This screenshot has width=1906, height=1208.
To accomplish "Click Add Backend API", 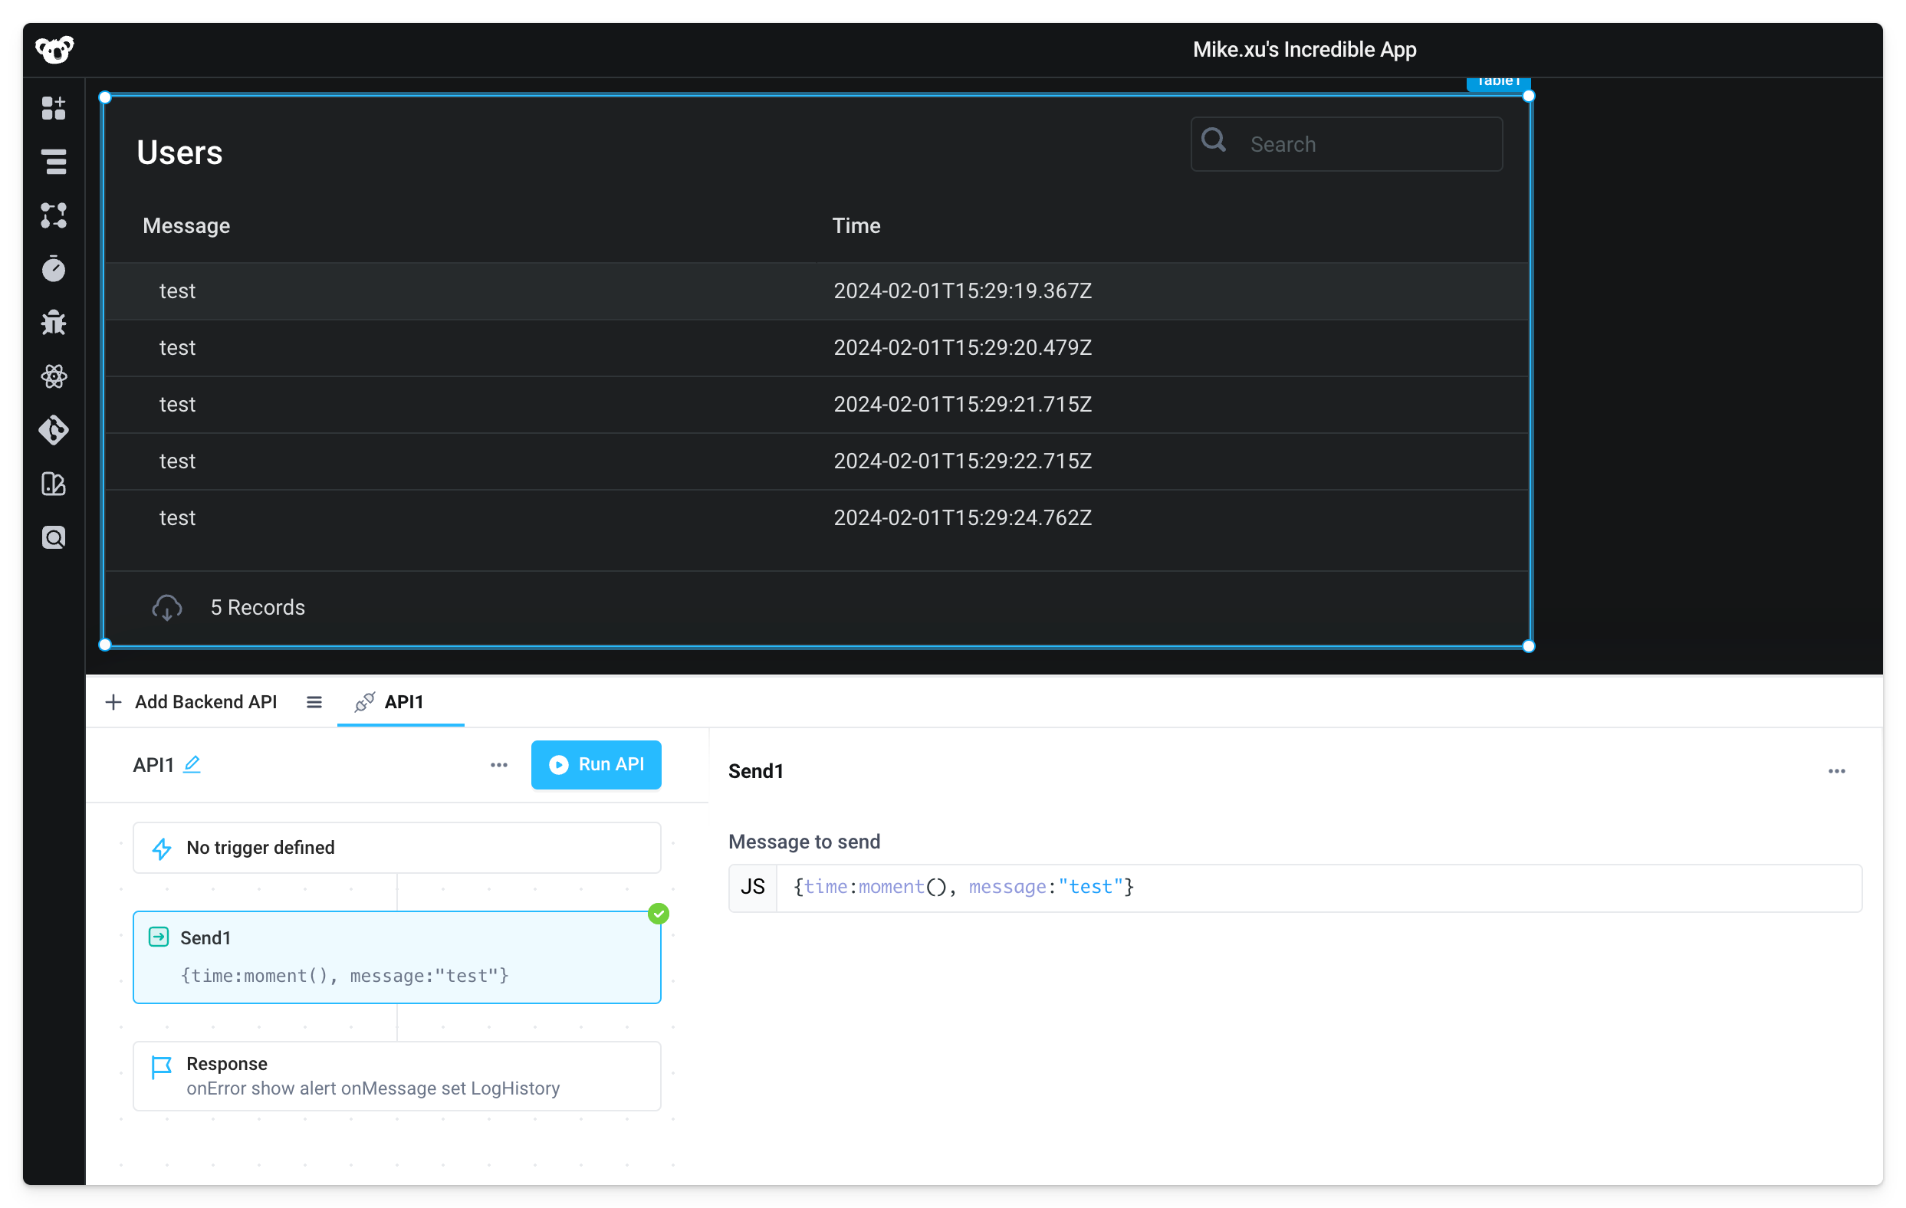I will coord(192,701).
